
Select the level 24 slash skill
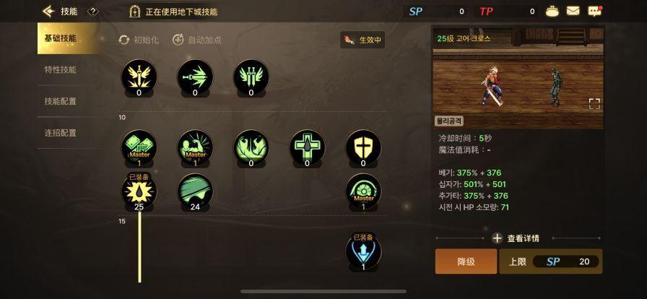(x=195, y=191)
